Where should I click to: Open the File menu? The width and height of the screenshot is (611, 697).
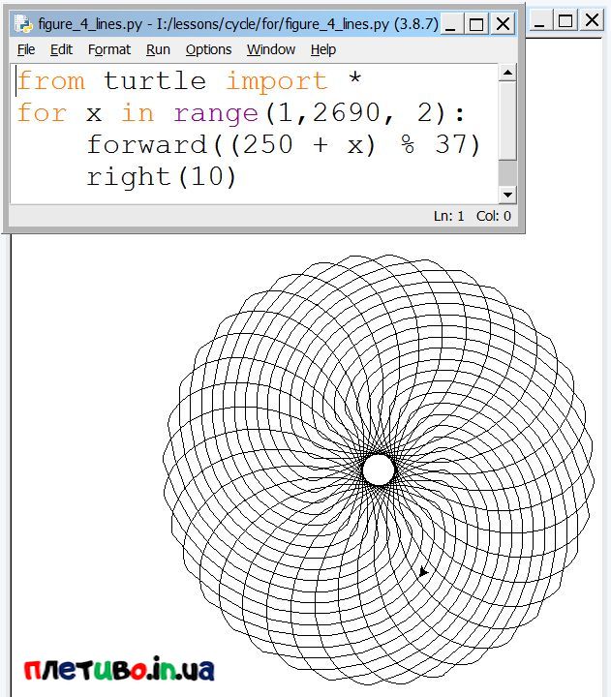(26, 49)
